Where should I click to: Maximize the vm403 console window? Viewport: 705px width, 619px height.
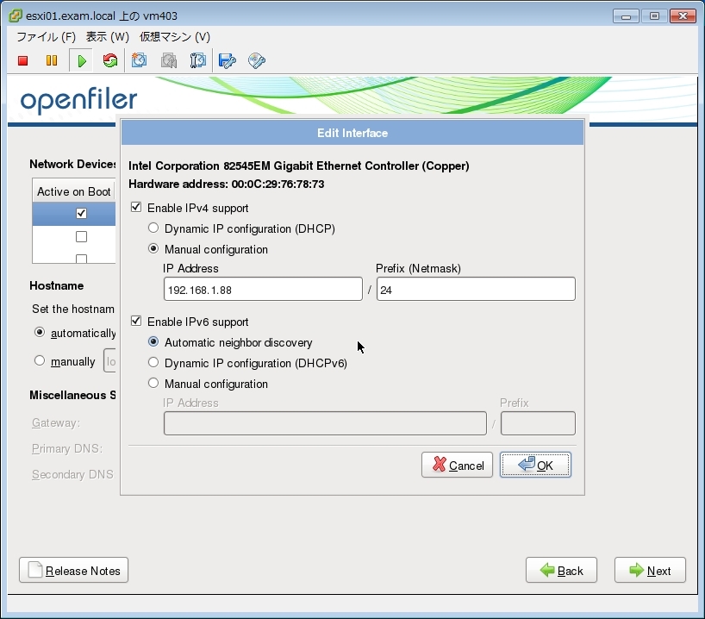[654, 16]
